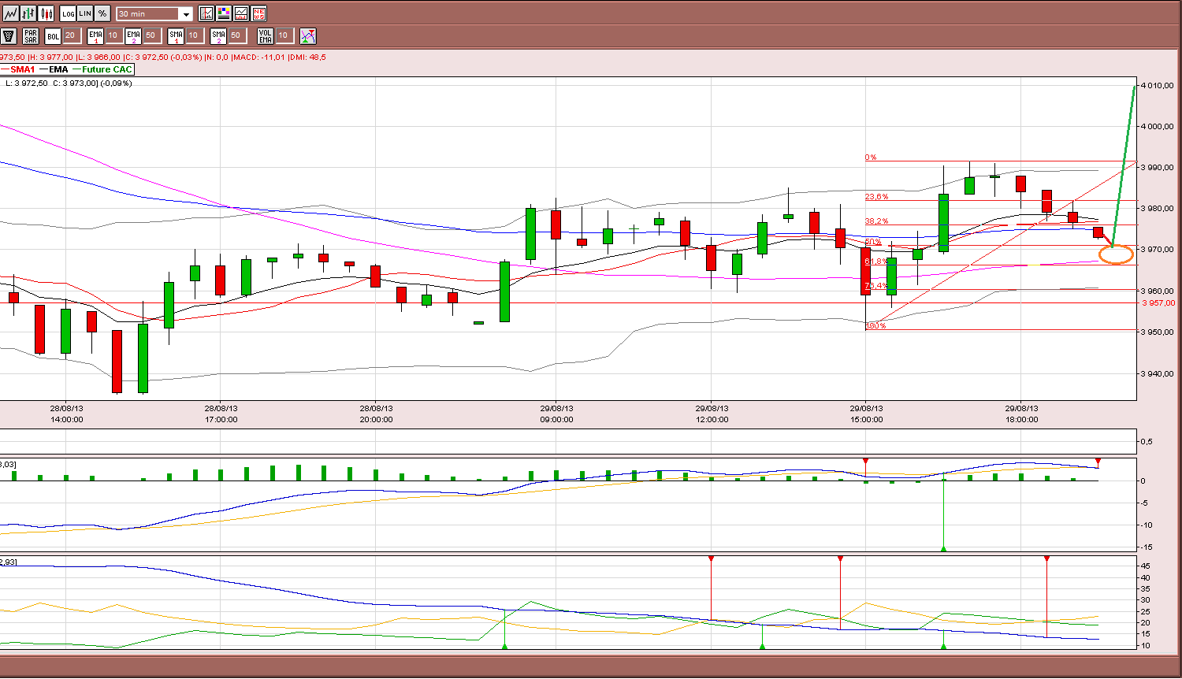Switch to line chart display
This screenshot has width=1182, height=679.
[x=10, y=13]
